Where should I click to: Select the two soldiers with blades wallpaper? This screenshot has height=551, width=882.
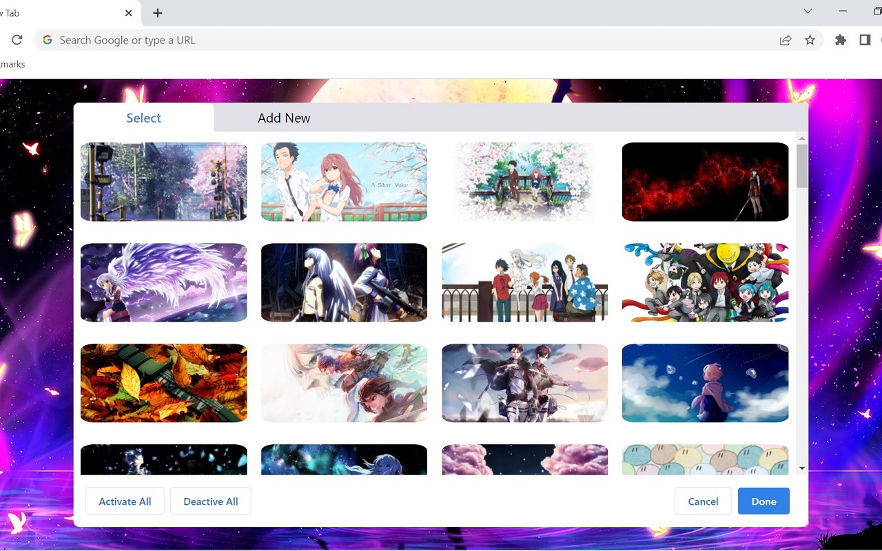(x=525, y=383)
